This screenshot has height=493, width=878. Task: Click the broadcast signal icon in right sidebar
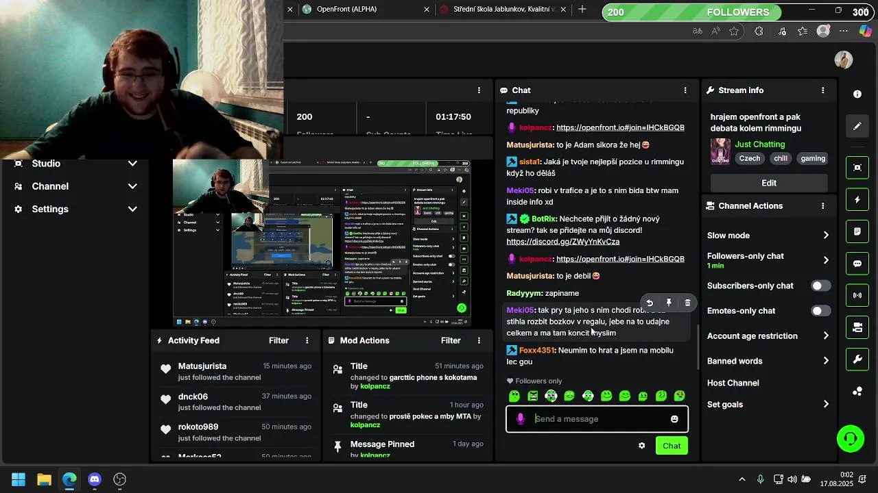[x=857, y=296]
